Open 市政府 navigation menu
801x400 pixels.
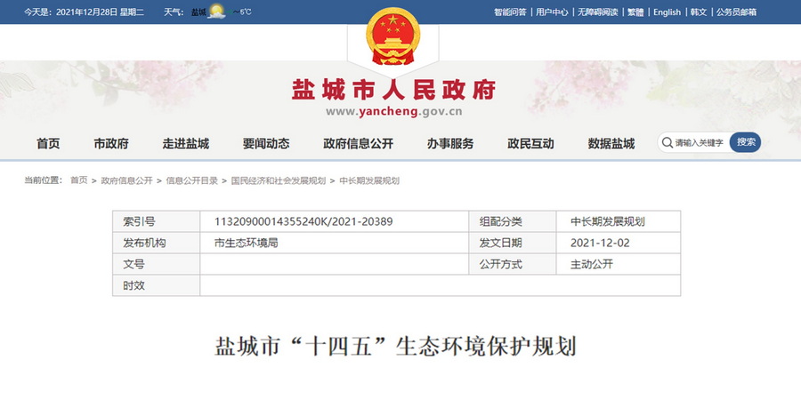[x=111, y=144]
